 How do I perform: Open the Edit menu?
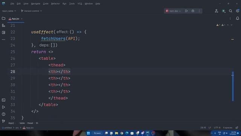coord(18,3)
